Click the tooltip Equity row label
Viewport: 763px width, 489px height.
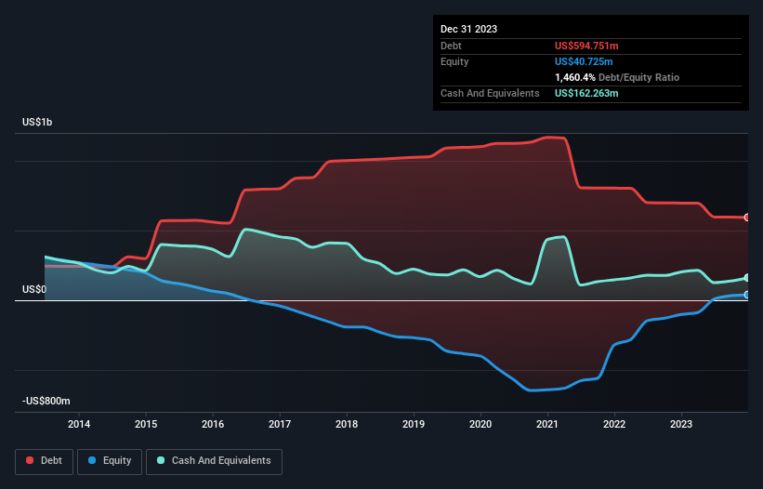coord(454,61)
